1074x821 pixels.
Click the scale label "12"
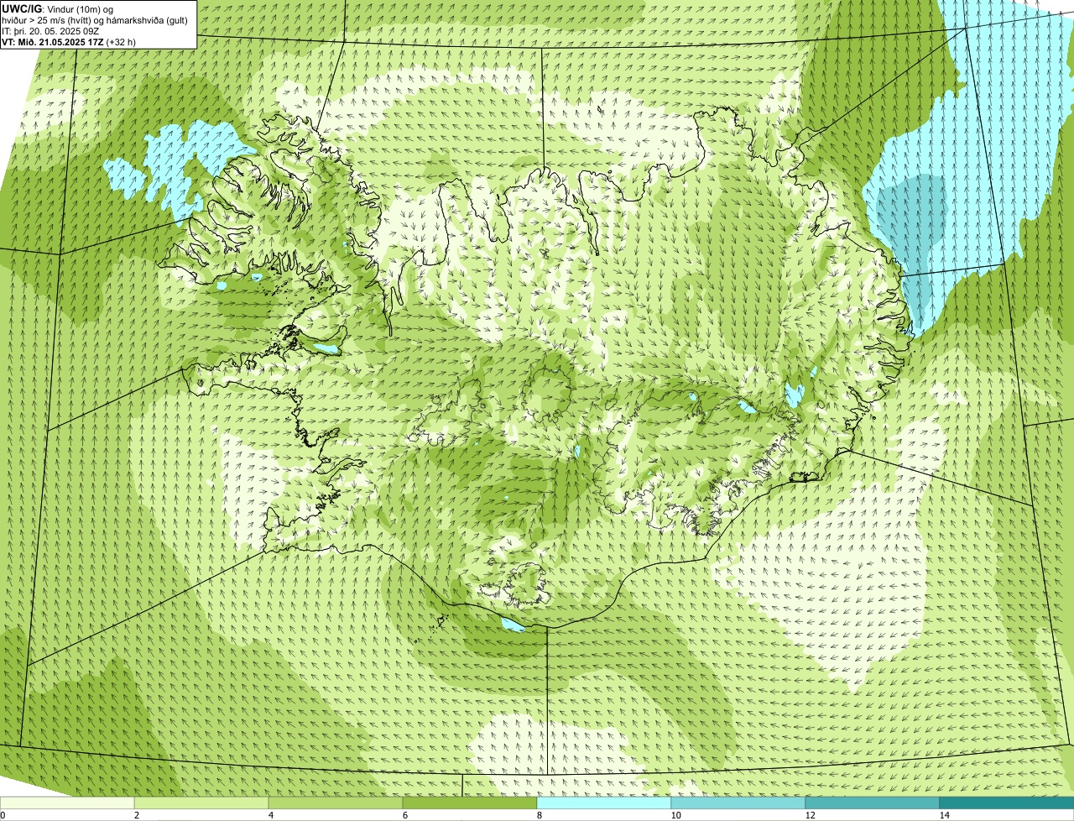(810, 815)
